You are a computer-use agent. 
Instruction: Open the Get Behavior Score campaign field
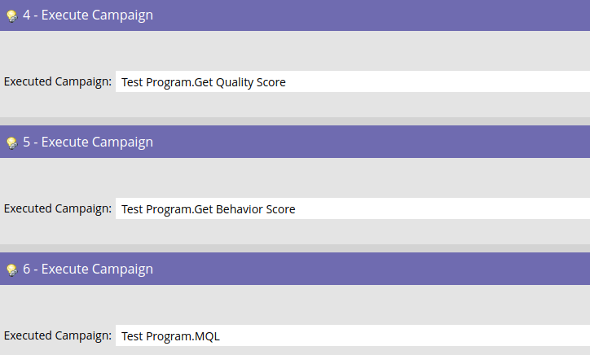353,208
